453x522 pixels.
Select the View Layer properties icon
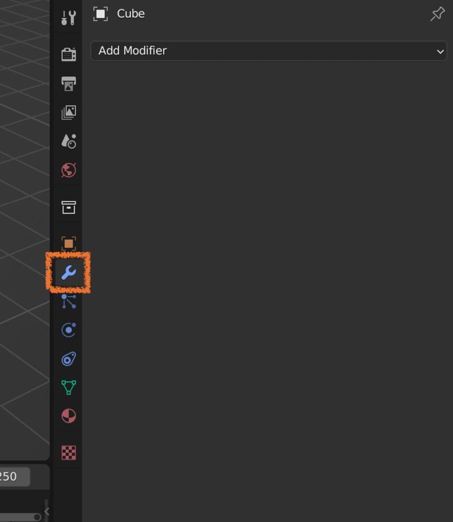pyautogui.click(x=69, y=112)
